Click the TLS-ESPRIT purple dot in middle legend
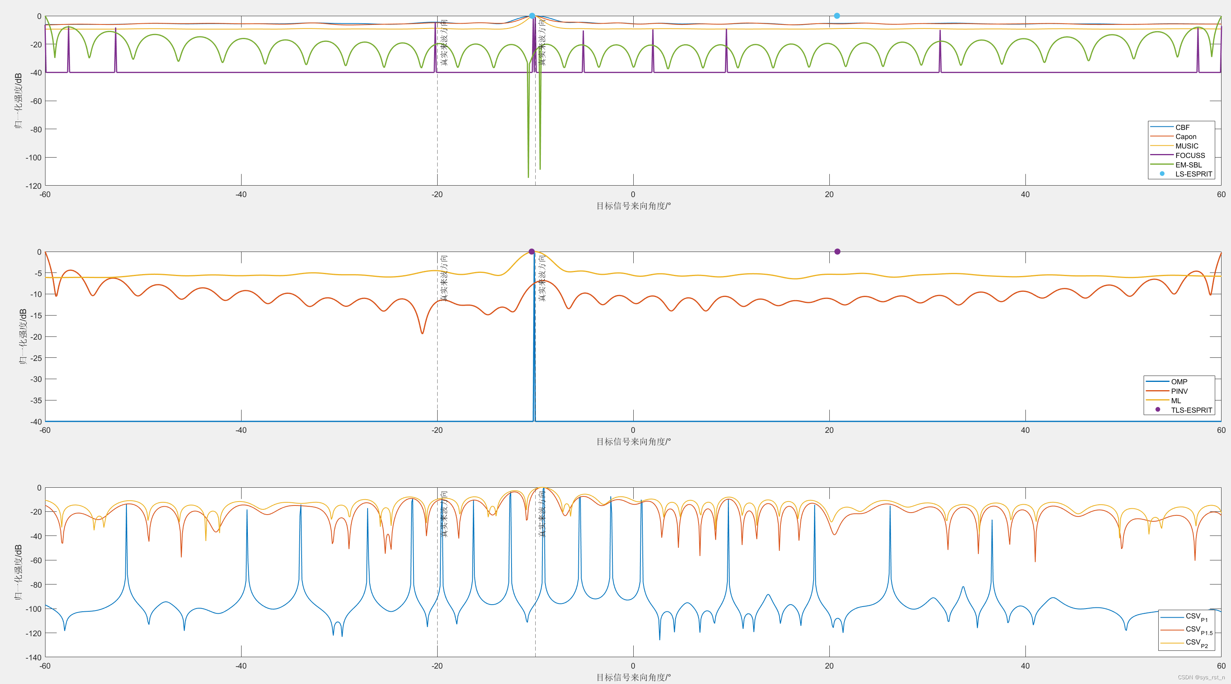1231x684 pixels. pyautogui.click(x=1157, y=410)
